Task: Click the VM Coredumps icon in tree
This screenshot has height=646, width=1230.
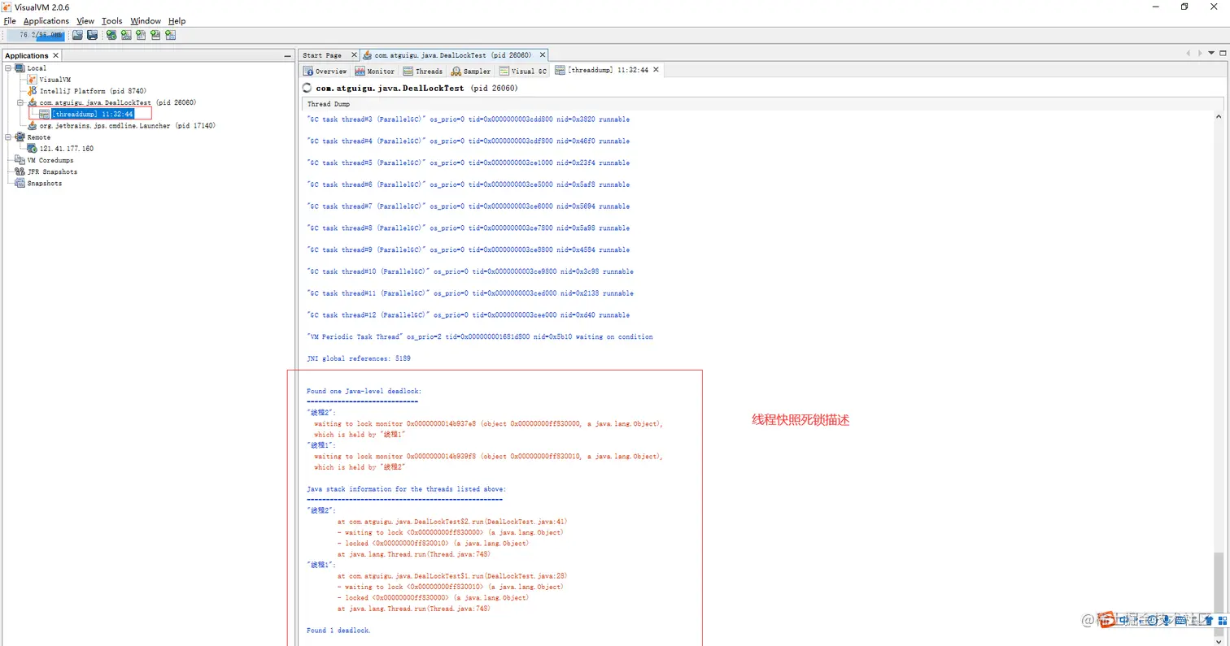Action: pyautogui.click(x=20, y=160)
